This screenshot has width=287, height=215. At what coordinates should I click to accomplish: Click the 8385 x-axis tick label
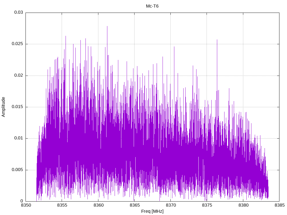tap(280, 205)
